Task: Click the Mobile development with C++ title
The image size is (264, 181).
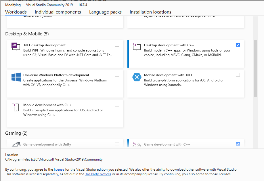Action: click(x=47, y=105)
